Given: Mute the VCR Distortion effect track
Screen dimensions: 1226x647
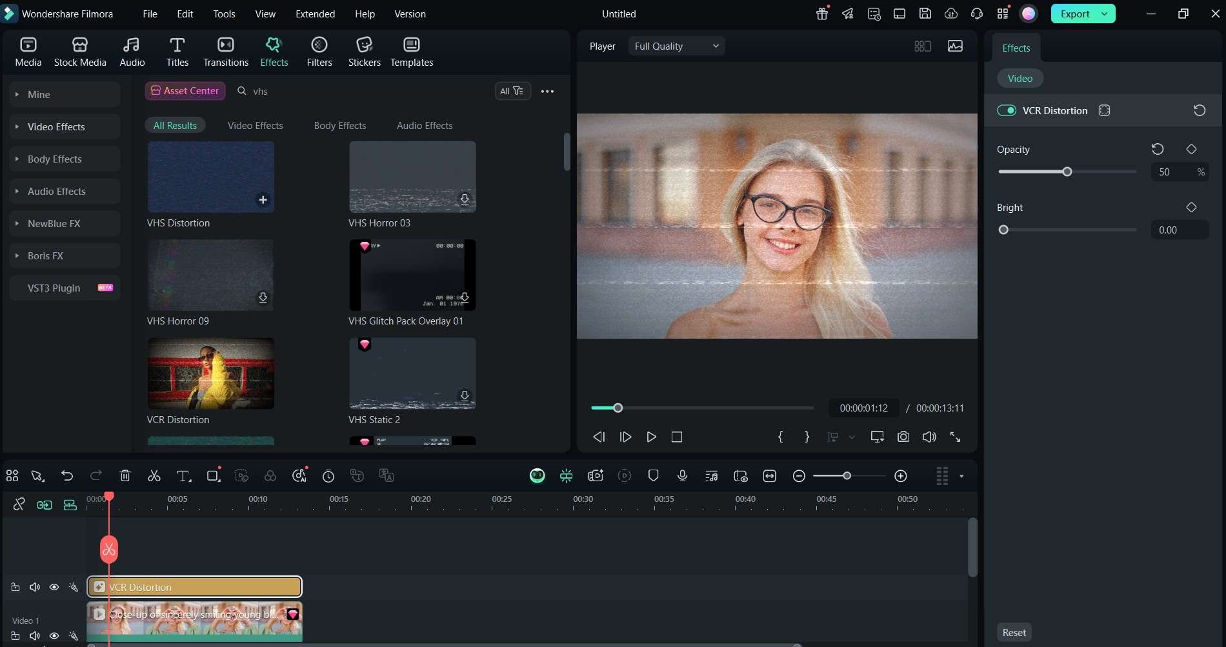Looking at the screenshot, I should click(35, 587).
